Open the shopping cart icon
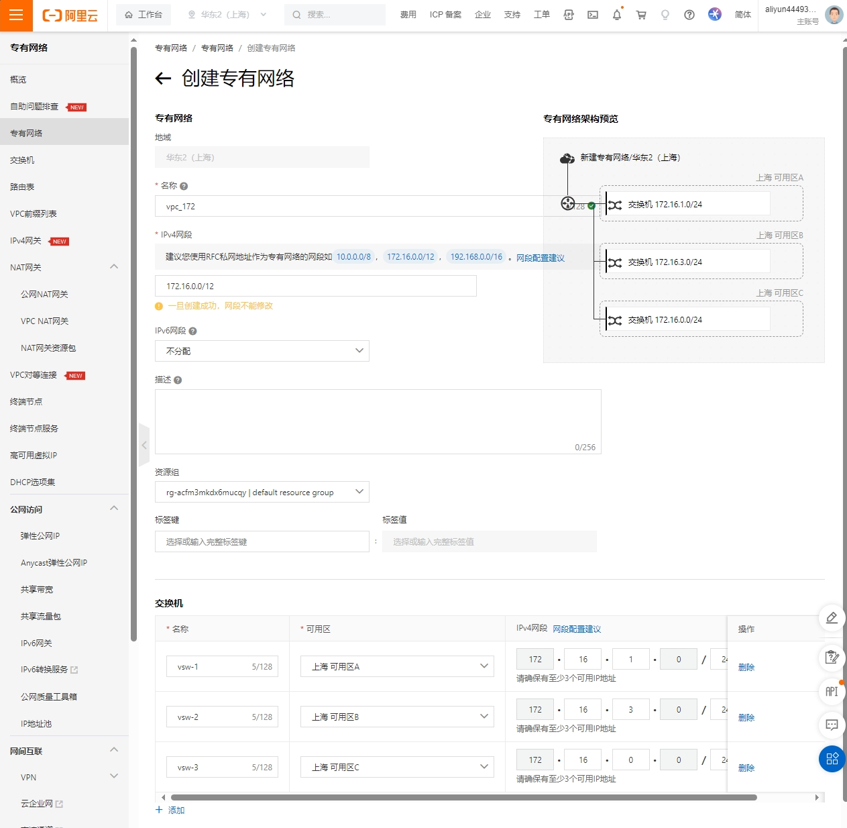 [x=641, y=15]
